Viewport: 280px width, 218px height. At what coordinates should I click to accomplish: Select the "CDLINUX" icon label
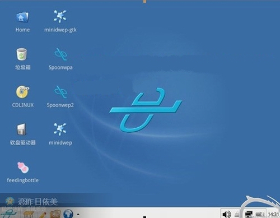pos(23,105)
